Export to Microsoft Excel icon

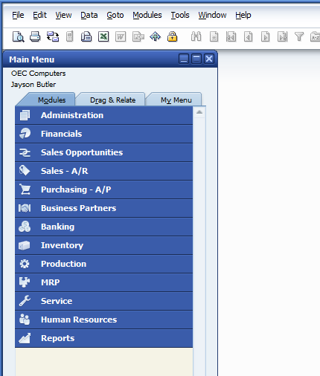tap(103, 37)
